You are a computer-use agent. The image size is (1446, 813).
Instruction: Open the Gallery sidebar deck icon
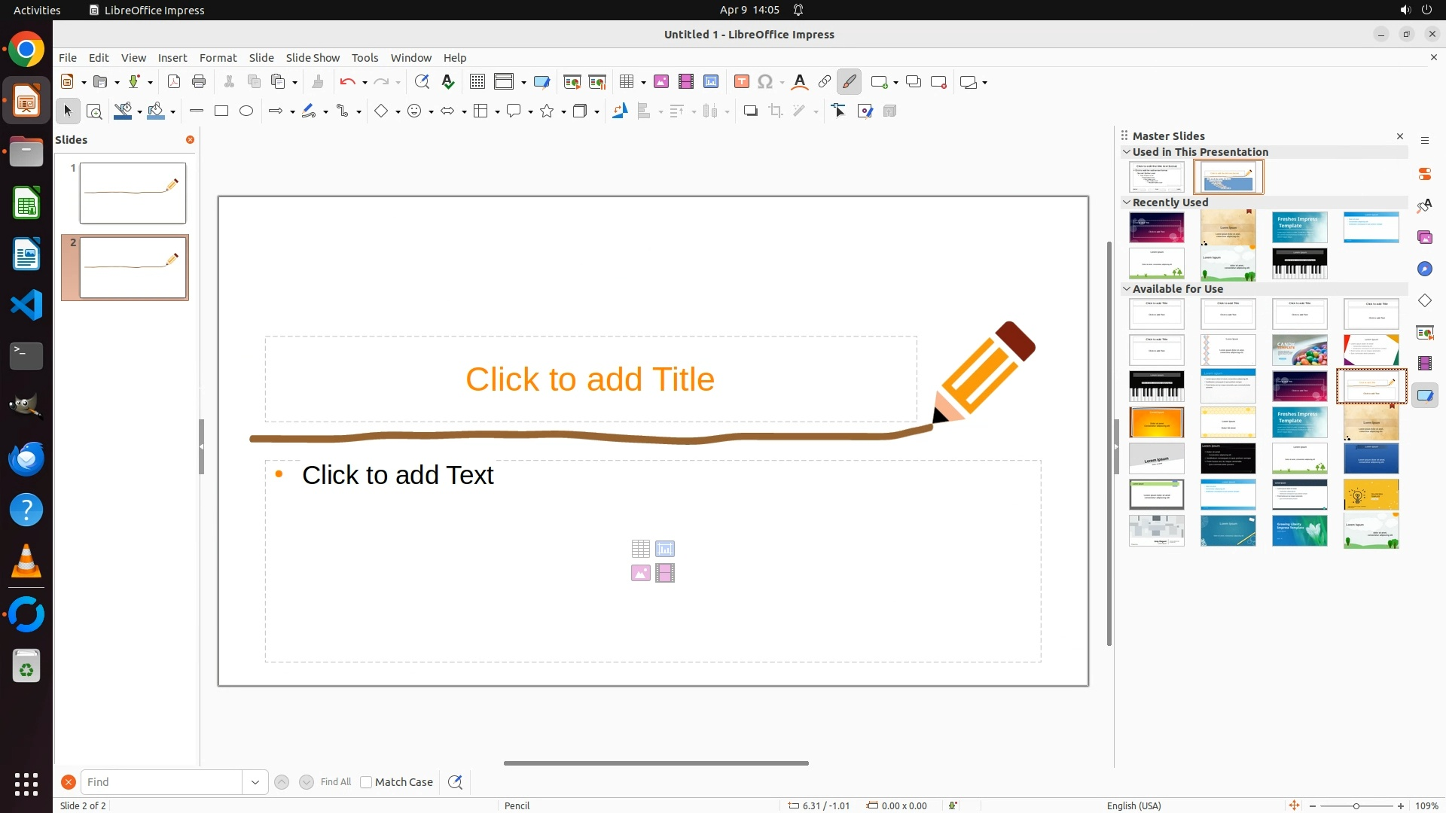pyautogui.click(x=1425, y=237)
